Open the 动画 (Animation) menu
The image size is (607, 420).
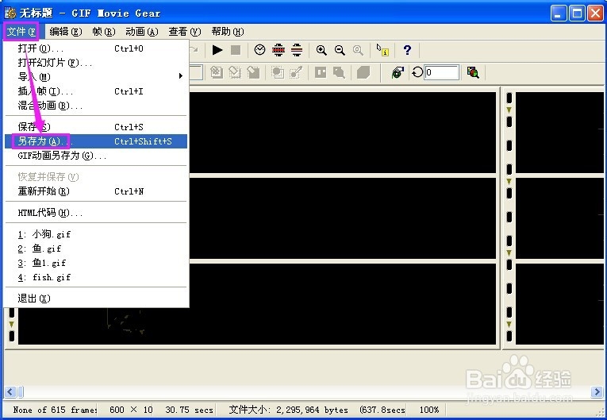pos(142,32)
